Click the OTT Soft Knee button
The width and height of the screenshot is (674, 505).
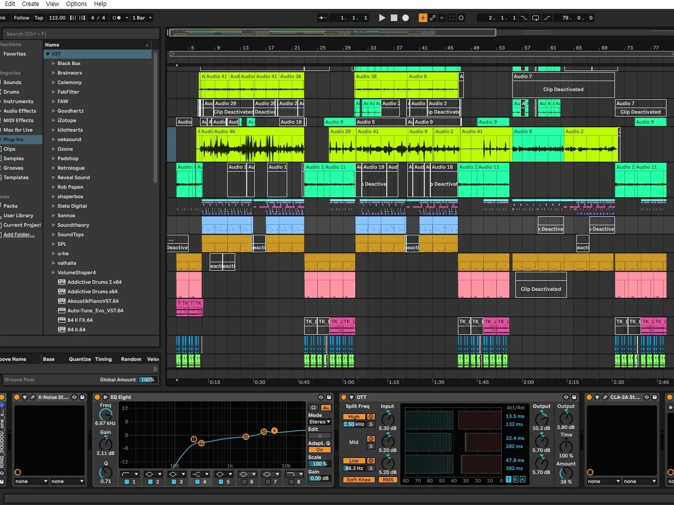[x=359, y=480]
